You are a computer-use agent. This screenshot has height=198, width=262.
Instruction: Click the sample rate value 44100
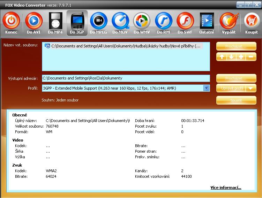point(186,176)
